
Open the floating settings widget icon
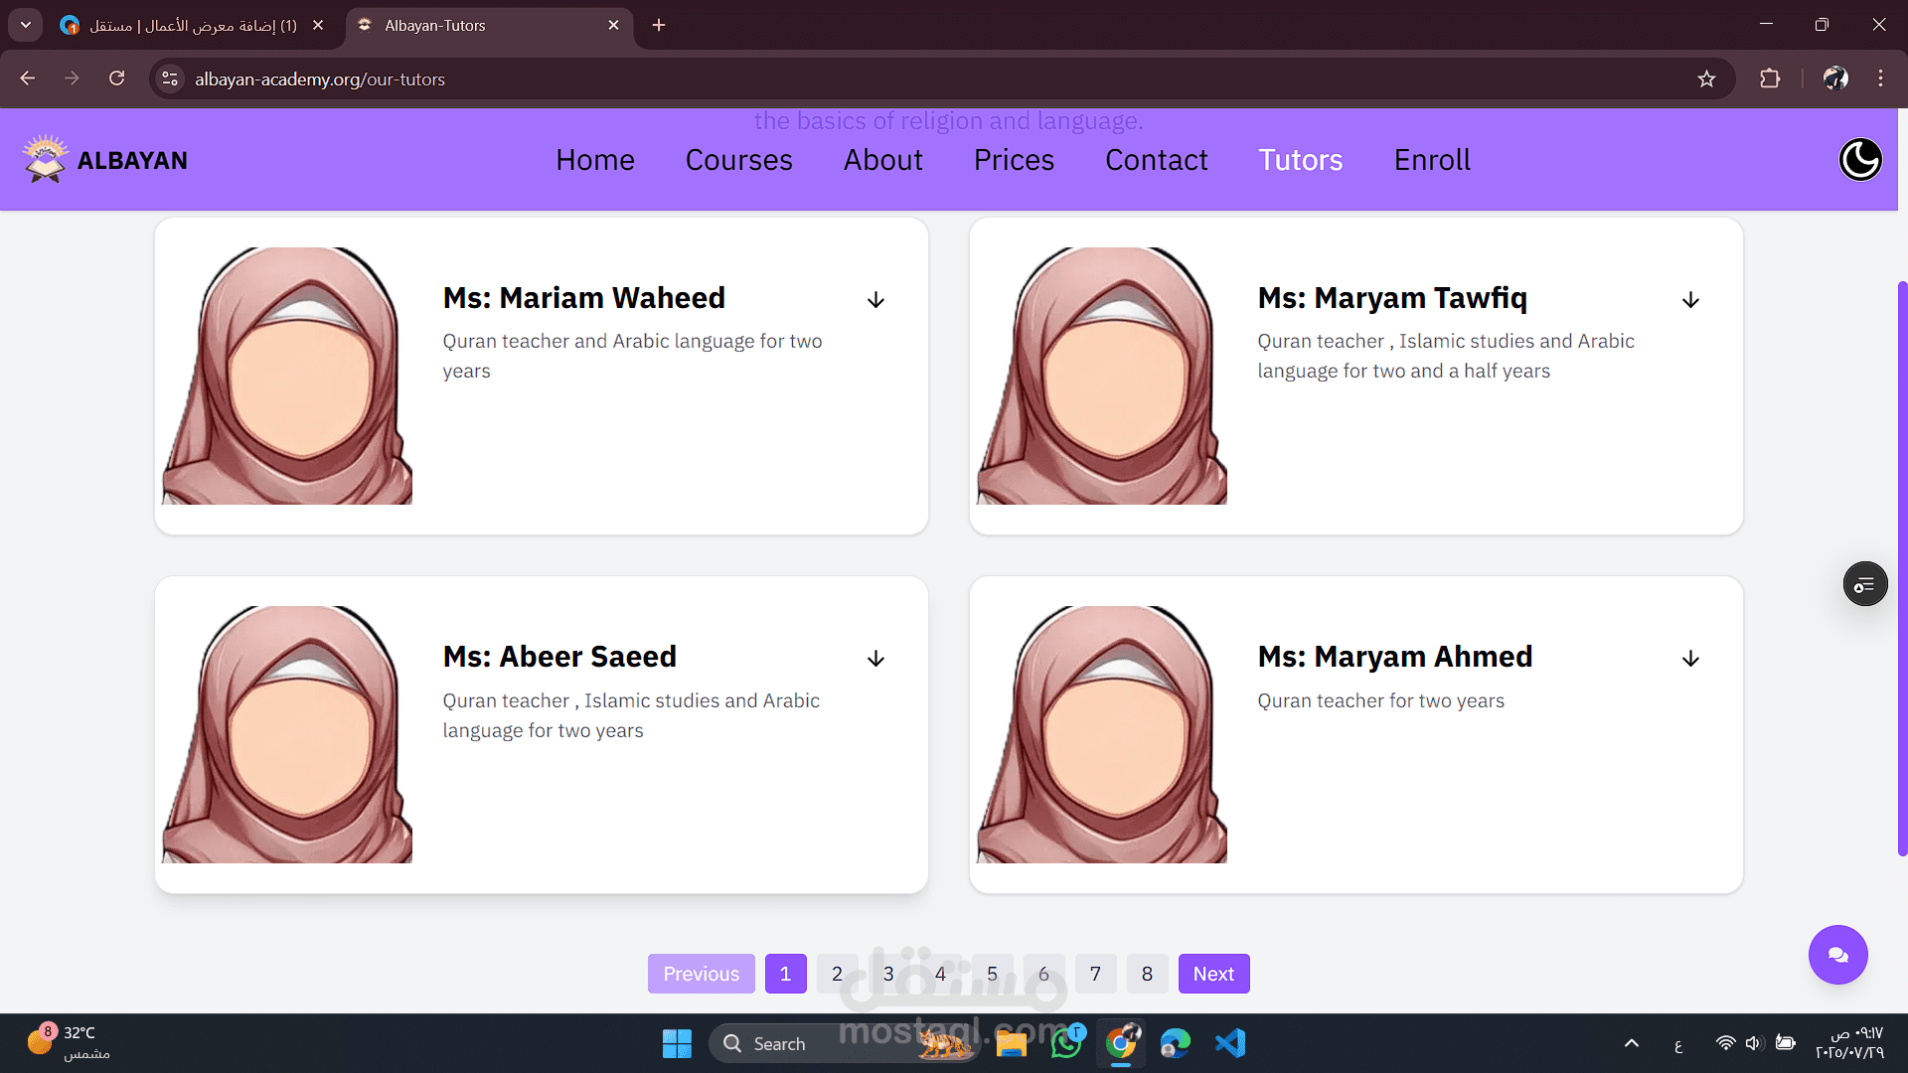[1865, 584]
